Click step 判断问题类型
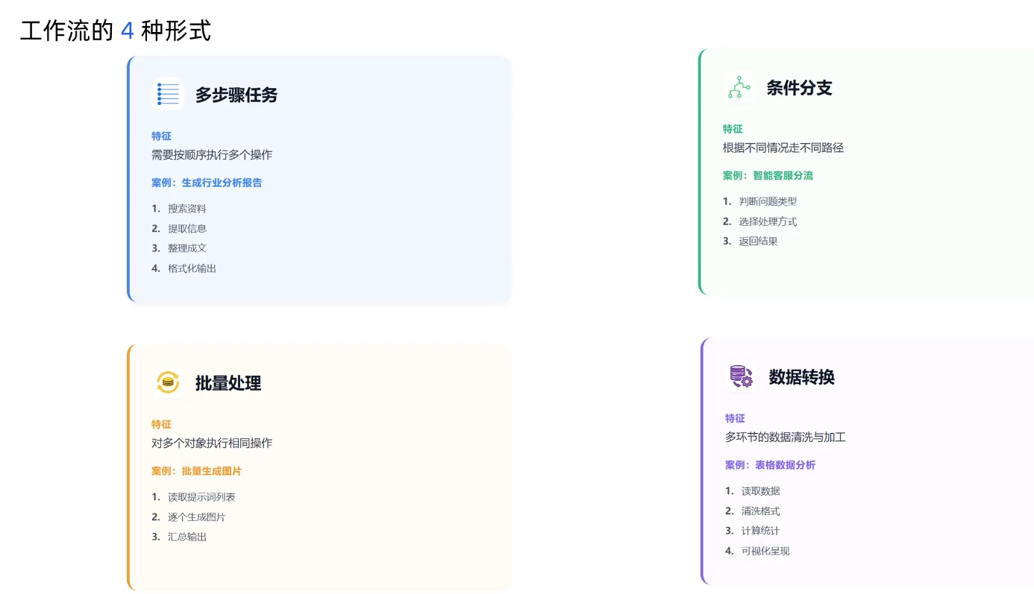Image resolution: width=1034 pixels, height=594 pixels. point(768,201)
